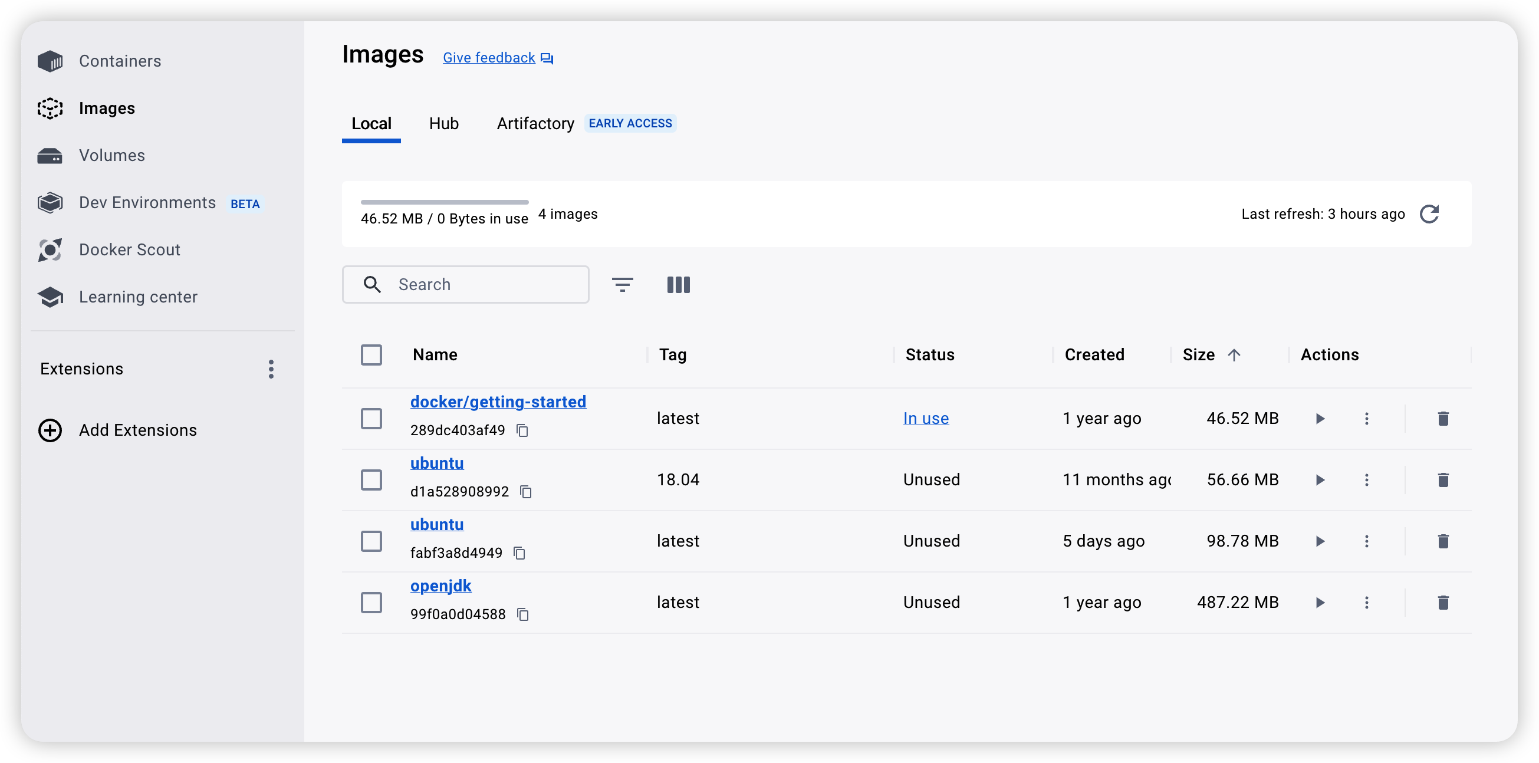1539x763 pixels.
Task: Click the image Search field
Action: click(478, 284)
